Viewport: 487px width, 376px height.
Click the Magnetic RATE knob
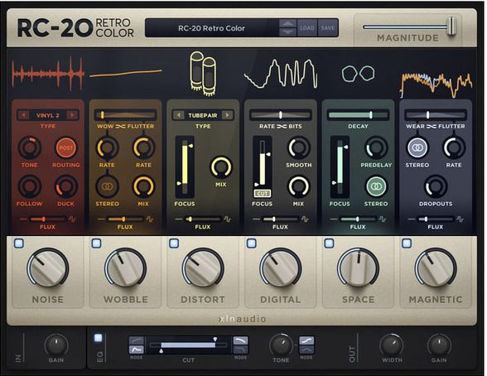454,147
